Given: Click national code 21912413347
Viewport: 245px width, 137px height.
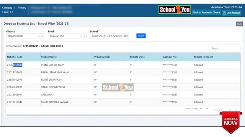Looking at the screenshot, I should 15,102.
